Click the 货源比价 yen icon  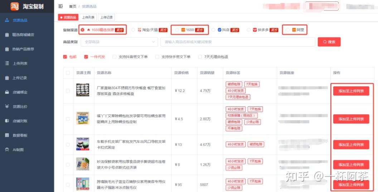point(7,106)
